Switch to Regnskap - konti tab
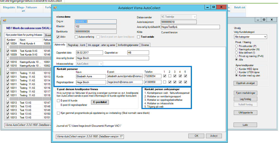 [x=77, y=45]
